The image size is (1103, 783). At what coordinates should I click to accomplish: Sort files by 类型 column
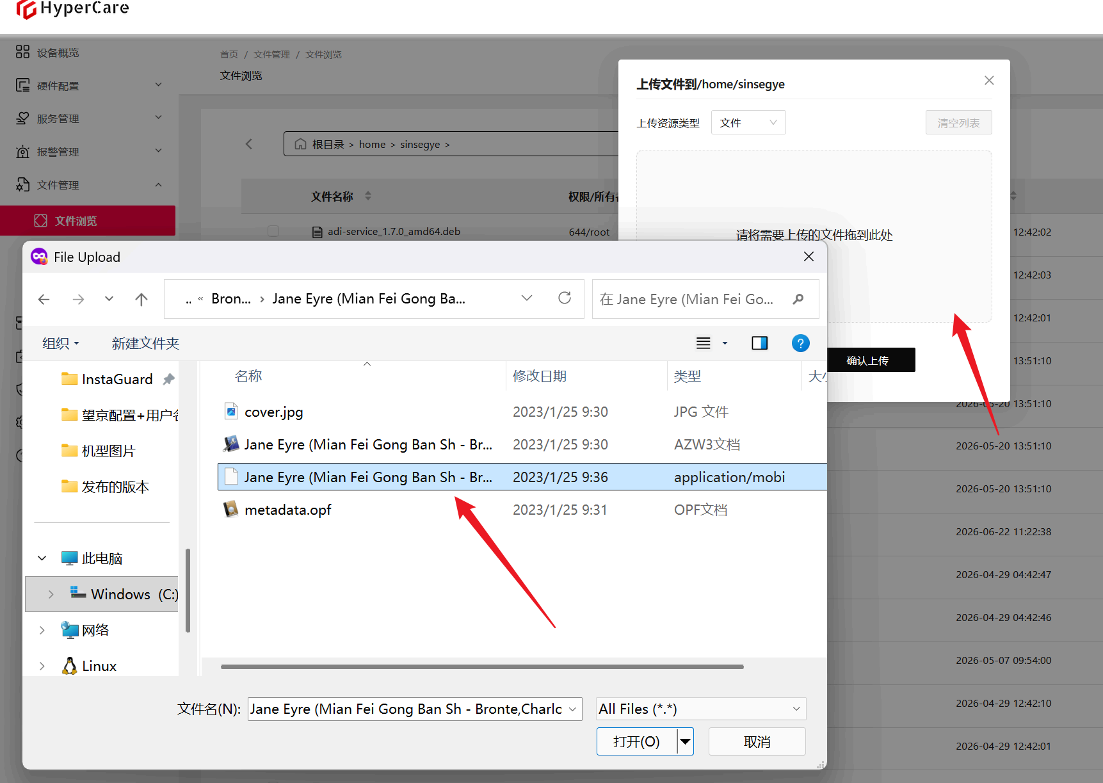point(688,376)
